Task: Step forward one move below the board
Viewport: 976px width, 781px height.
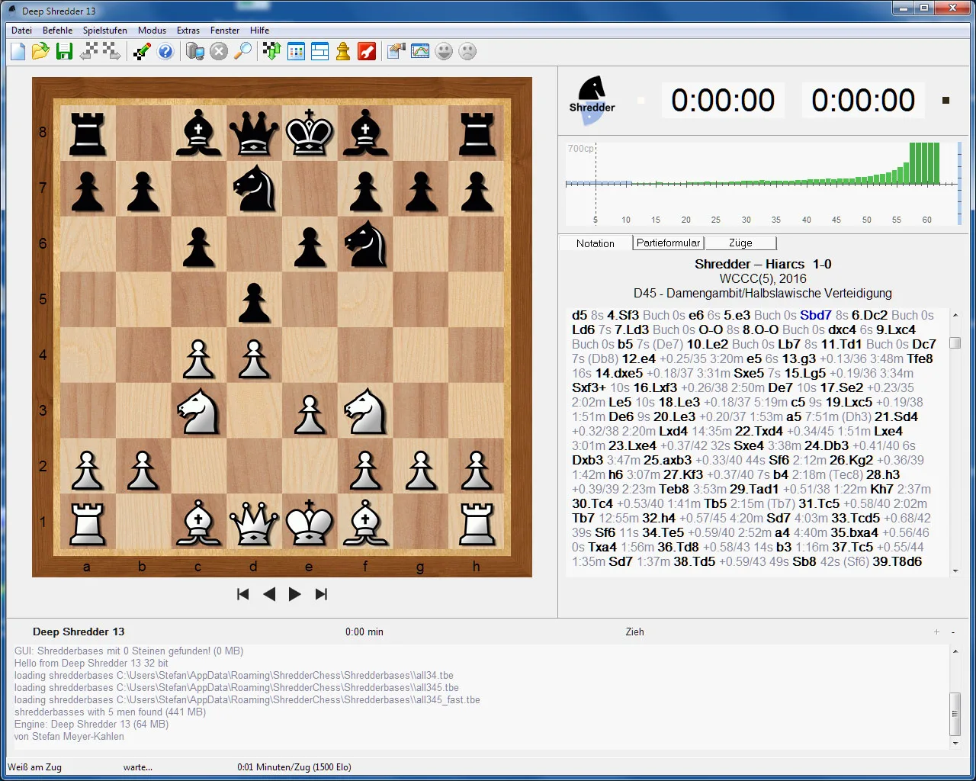Action: tap(295, 594)
